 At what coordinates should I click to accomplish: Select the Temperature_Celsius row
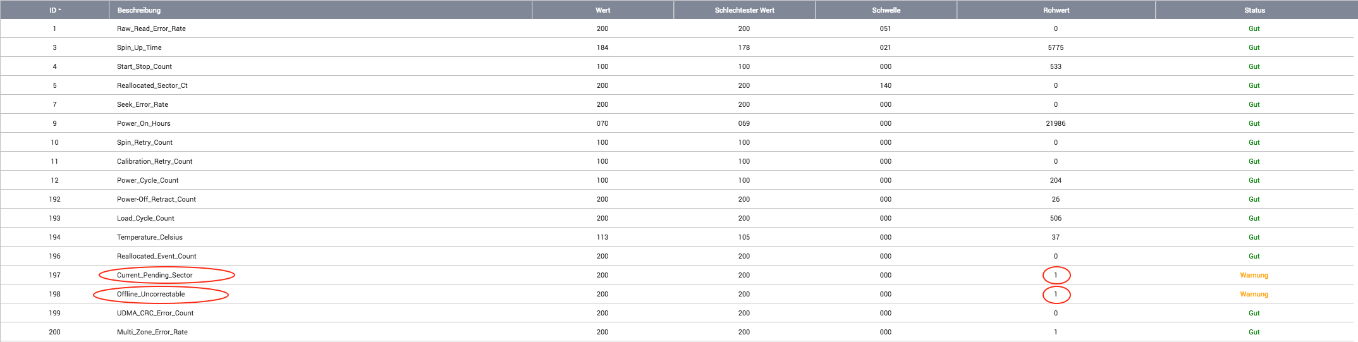[x=149, y=237]
